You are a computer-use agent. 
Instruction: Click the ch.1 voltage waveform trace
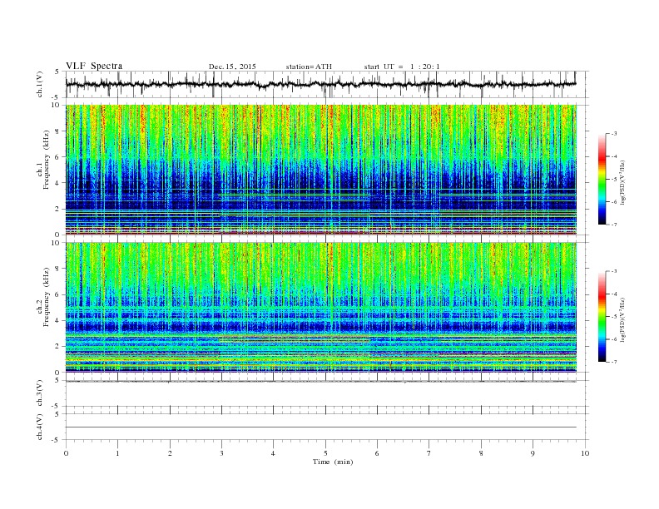pyautogui.click(x=320, y=84)
